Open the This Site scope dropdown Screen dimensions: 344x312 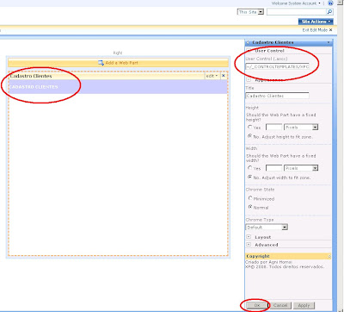(250, 12)
